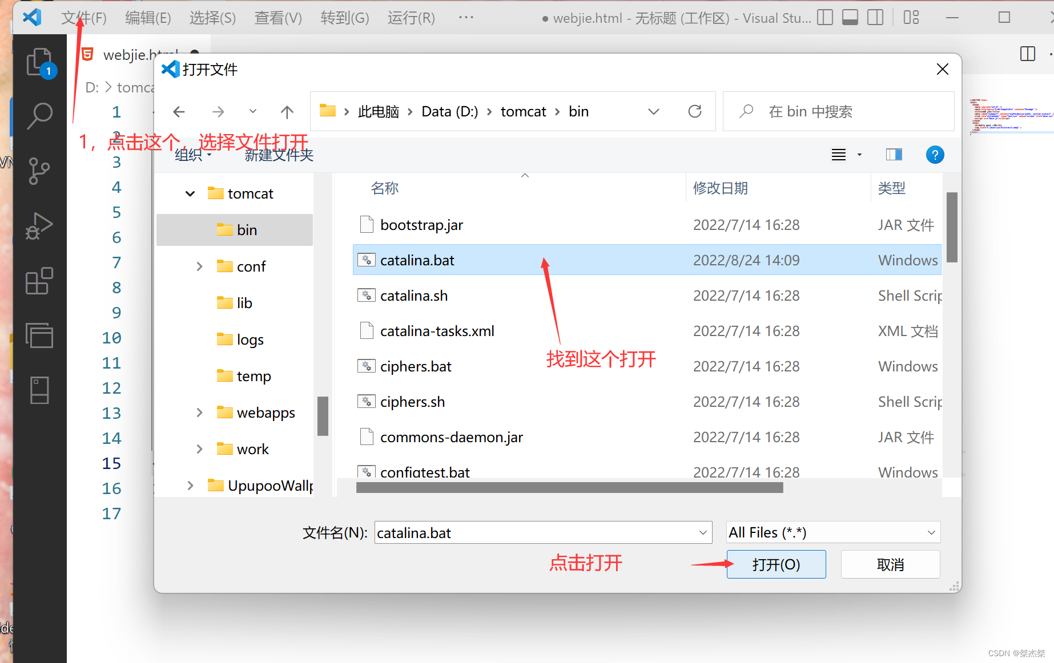
Task: Toggle the preview pane
Action: 894,155
